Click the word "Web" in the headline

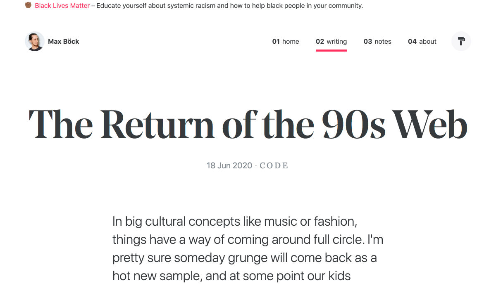(430, 123)
